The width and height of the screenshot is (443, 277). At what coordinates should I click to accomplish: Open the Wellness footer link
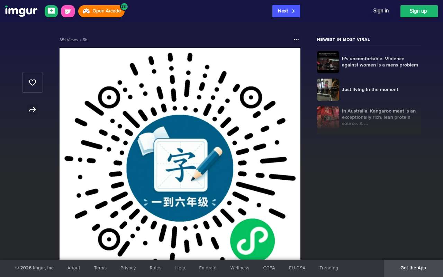[240, 268]
